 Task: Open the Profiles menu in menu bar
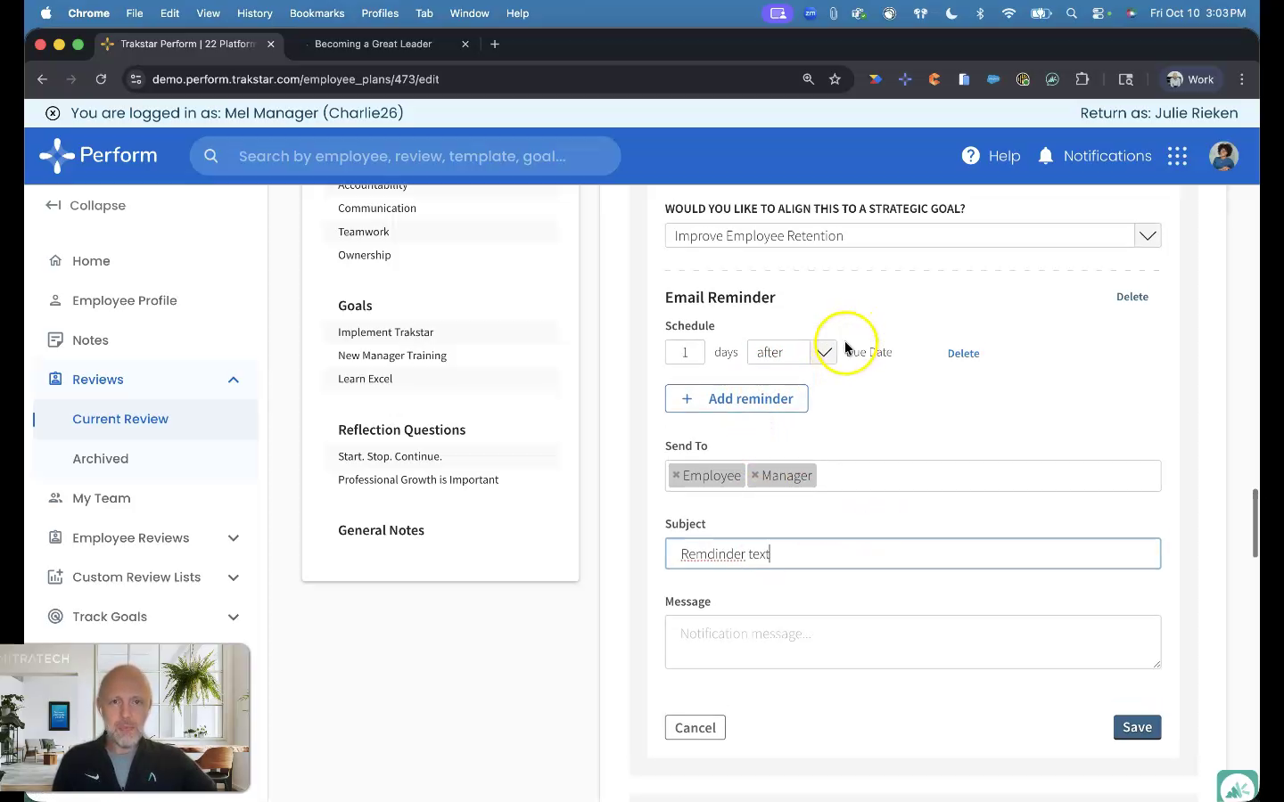380,13
